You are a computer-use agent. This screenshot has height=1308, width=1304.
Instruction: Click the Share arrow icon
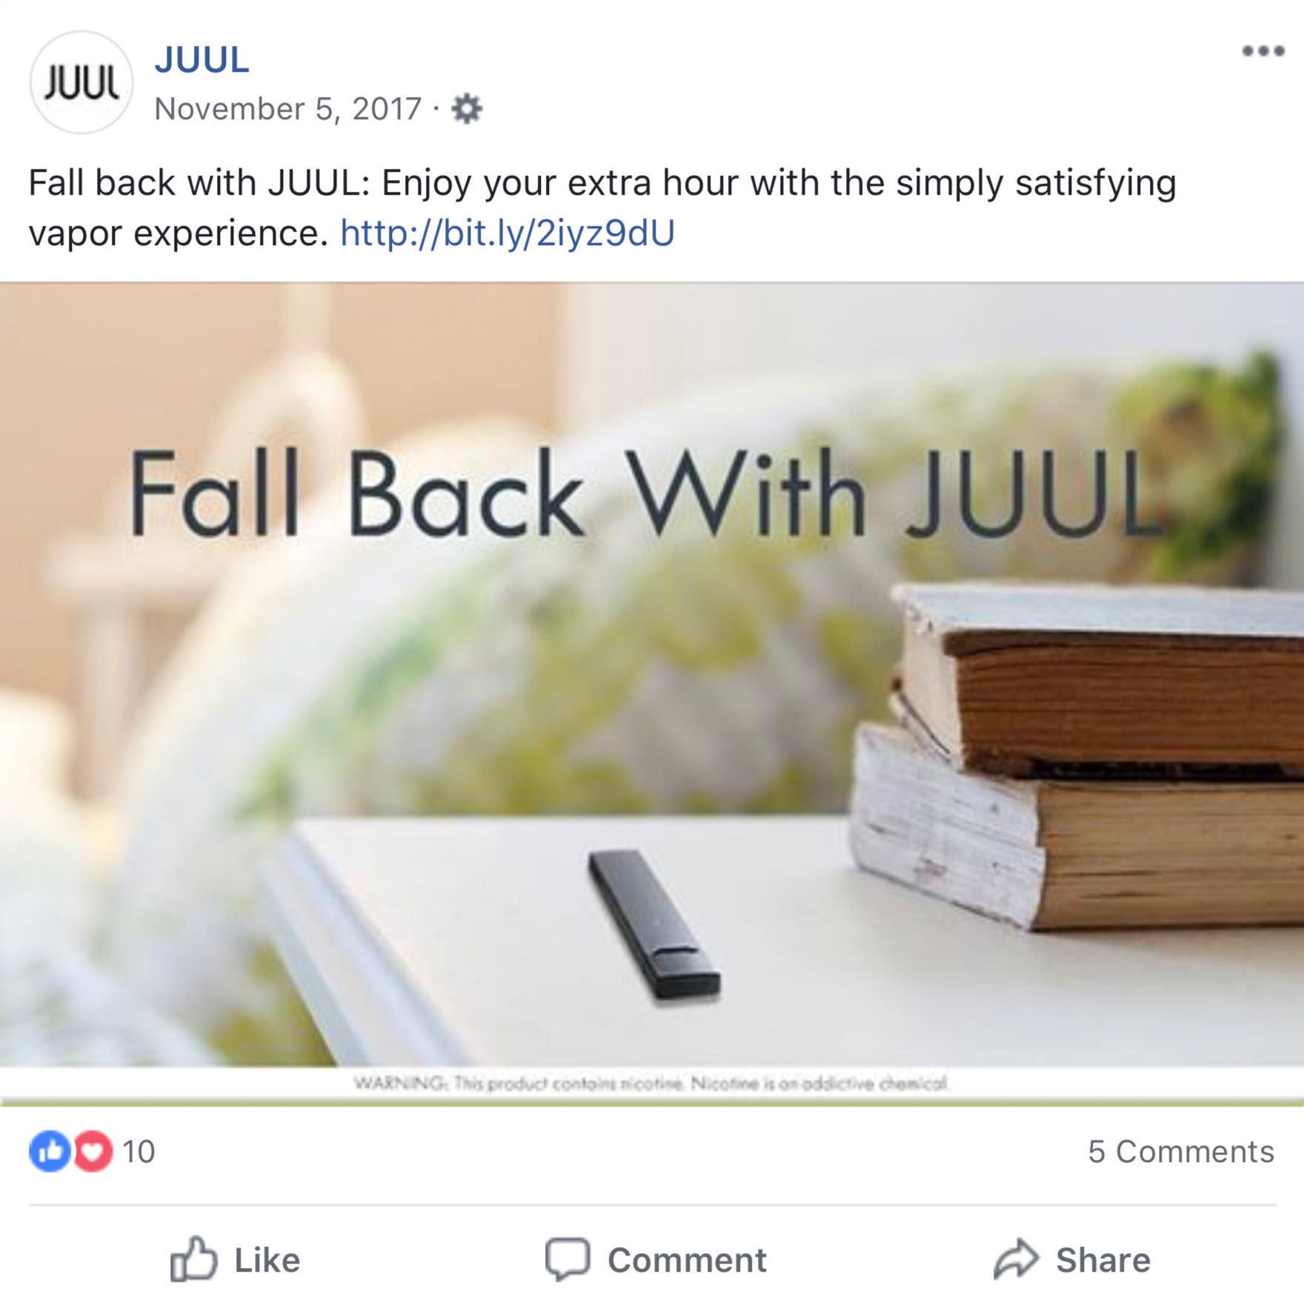pyautogui.click(x=1016, y=1259)
